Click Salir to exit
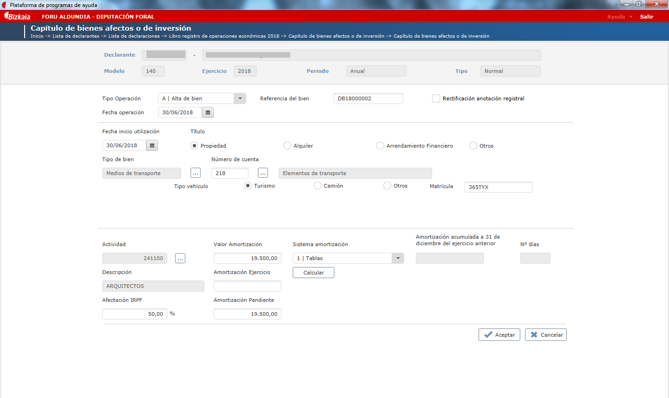The image size is (669, 398). (x=647, y=17)
